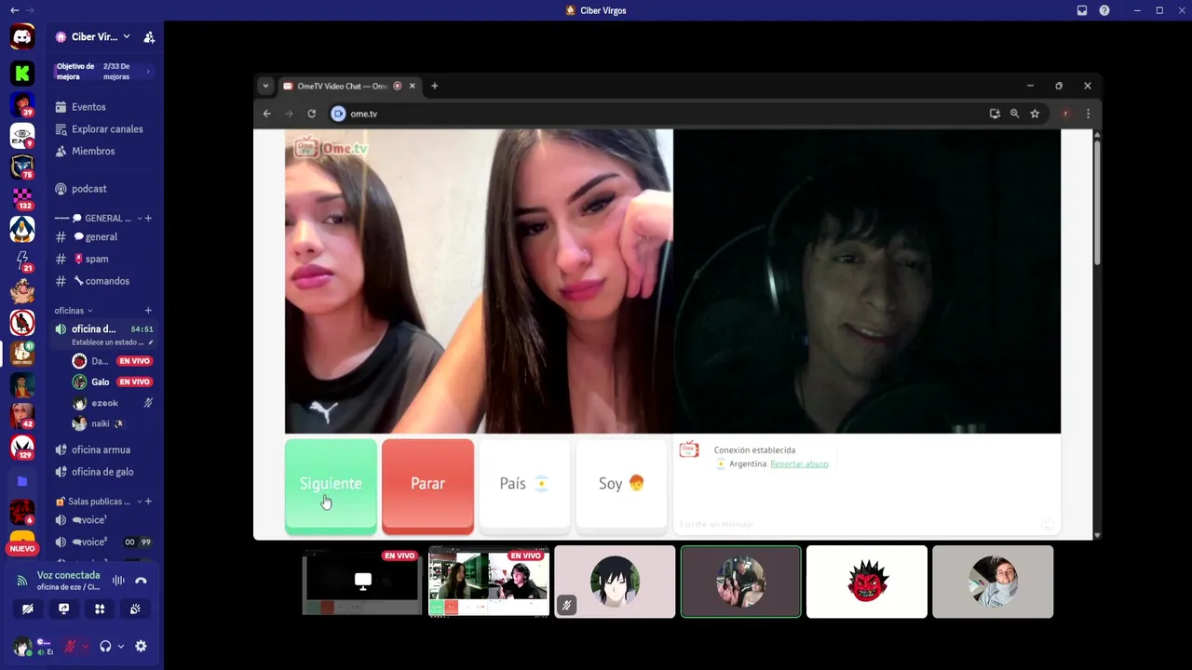1192x670 pixels.
Task: Reload the ome.tv page
Action: pos(312,114)
